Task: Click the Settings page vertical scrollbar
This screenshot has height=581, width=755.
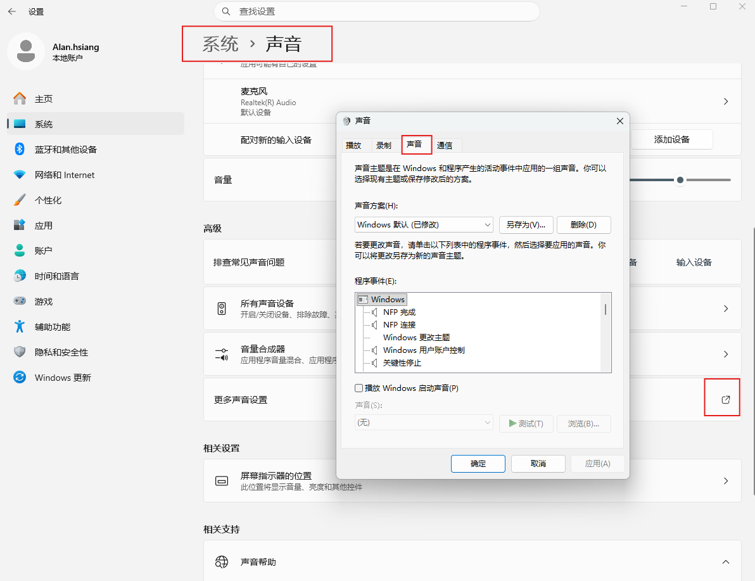Action: tap(753, 361)
